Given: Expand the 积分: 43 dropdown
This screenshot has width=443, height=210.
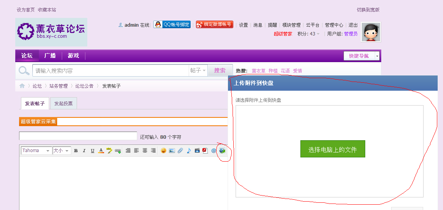Looking at the screenshot, I should tap(308, 34).
